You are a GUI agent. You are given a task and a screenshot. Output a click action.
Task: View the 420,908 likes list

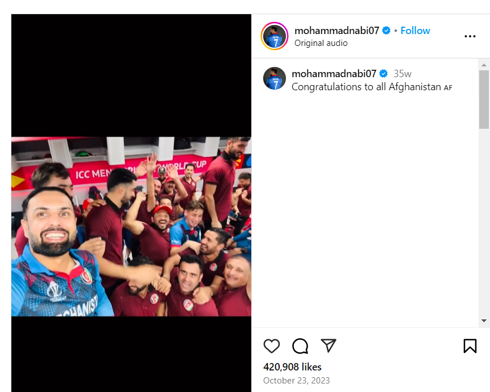click(x=292, y=367)
